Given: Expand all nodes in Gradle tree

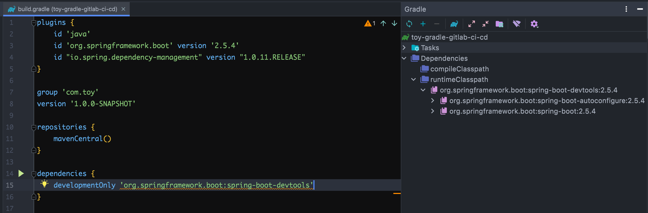Looking at the screenshot, I should (472, 24).
